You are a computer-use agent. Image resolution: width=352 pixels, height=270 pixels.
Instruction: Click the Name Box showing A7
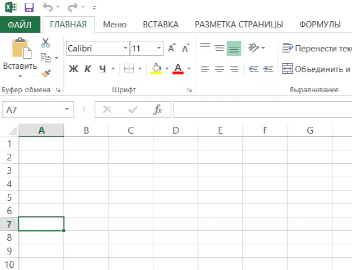pos(33,110)
